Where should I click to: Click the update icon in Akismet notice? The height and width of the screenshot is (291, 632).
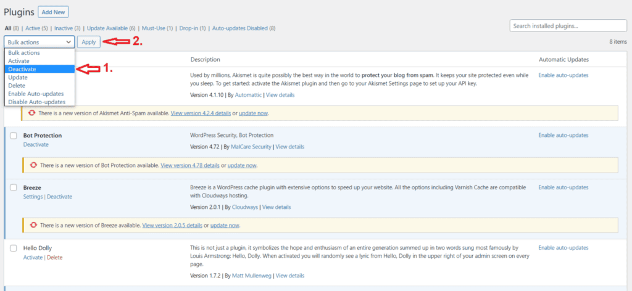coord(31,113)
